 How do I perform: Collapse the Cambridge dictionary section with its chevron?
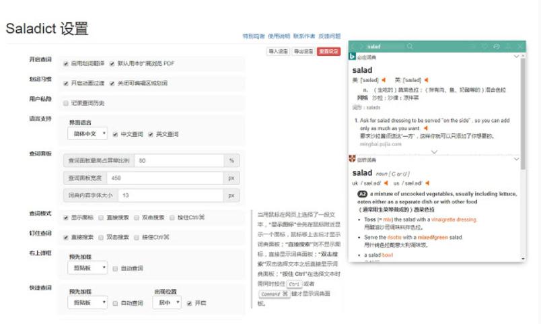click(516, 159)
